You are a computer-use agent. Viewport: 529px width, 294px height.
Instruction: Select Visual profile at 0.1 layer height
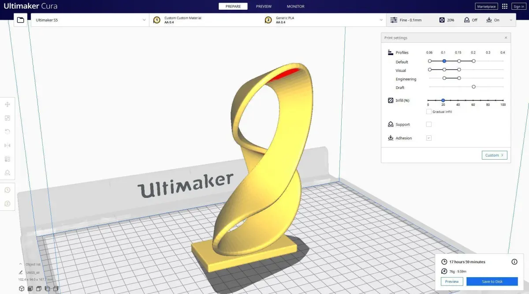click(x=444, y=70)
